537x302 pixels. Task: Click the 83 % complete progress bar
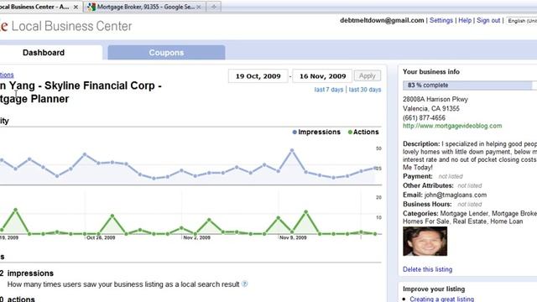click(470, 86)
